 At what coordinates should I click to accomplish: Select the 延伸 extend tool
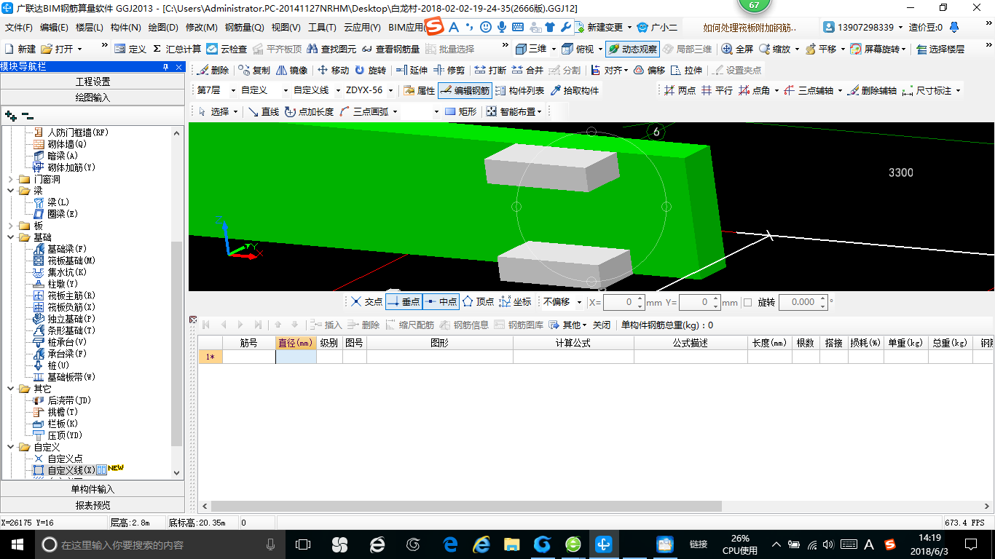[x=412, y=70]
